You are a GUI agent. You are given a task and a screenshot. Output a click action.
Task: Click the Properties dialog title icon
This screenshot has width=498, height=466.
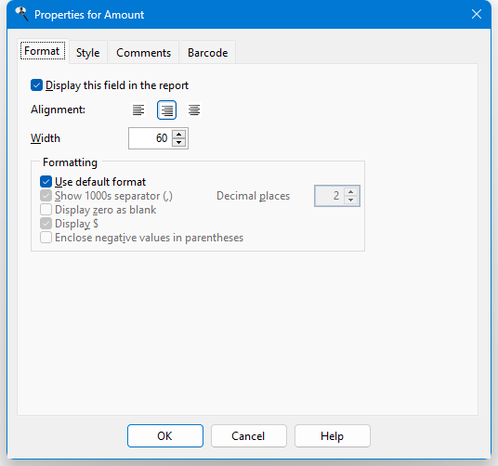(21, 14)
